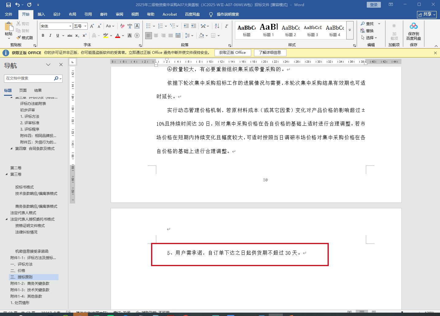The image size is (440, 316).
Task: Click the red font color button
Action: 118,35
